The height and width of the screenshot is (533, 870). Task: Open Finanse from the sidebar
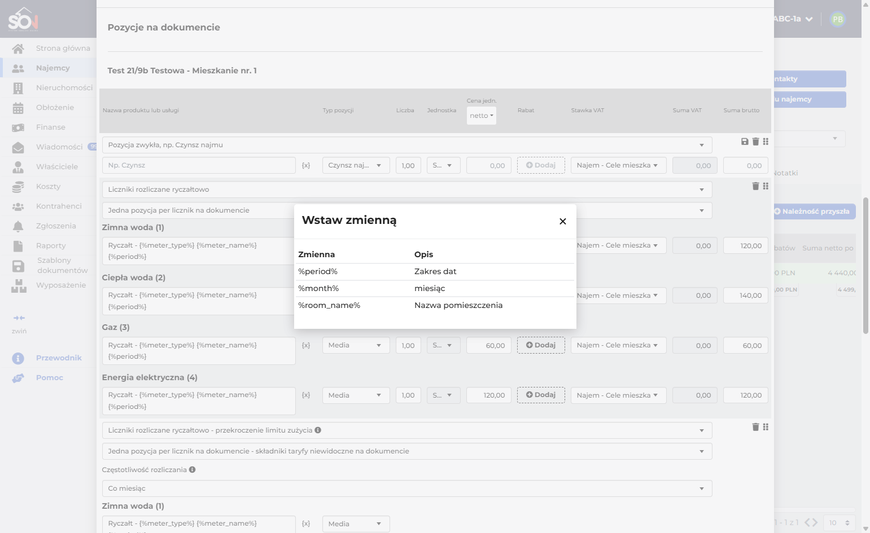[x=51, y=127]
